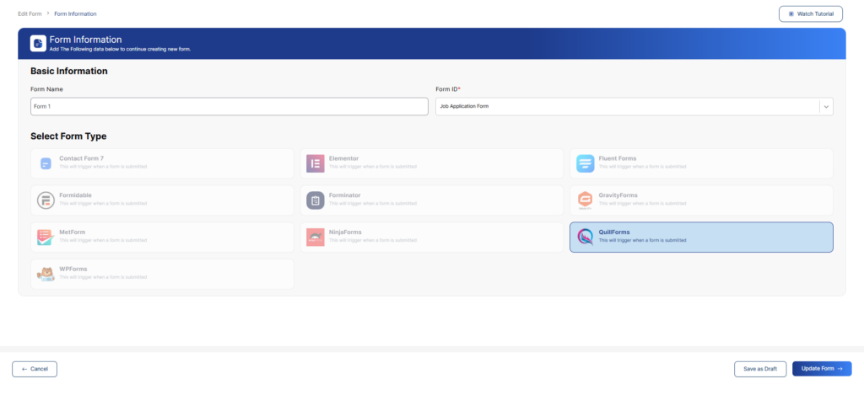Open the Form ID dropdown arrow
Screen dimensions: 864x395
click(826, 106)
